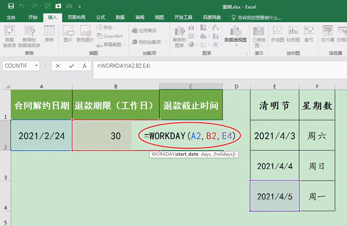Select column D header
The width and height of the screenshot is (347, 226).
point(236,86)
